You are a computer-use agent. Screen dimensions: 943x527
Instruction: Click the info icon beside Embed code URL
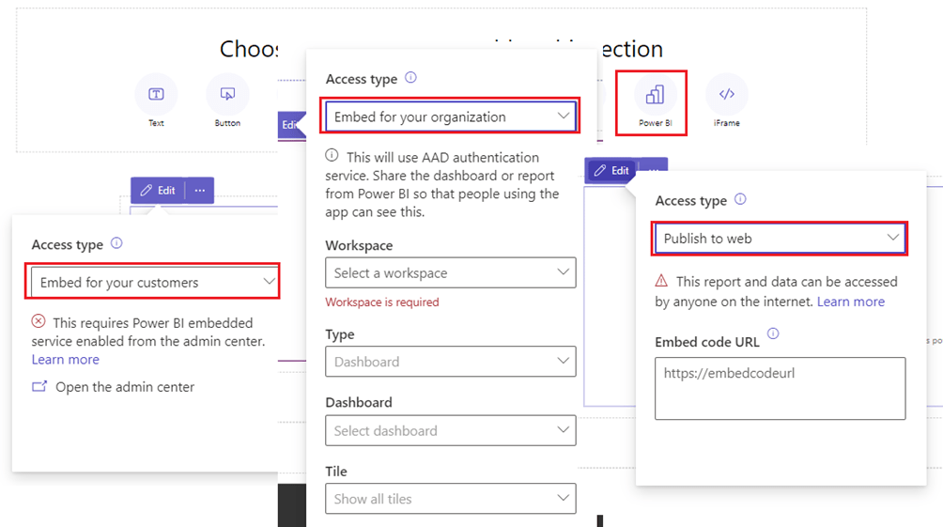(773, 333)
